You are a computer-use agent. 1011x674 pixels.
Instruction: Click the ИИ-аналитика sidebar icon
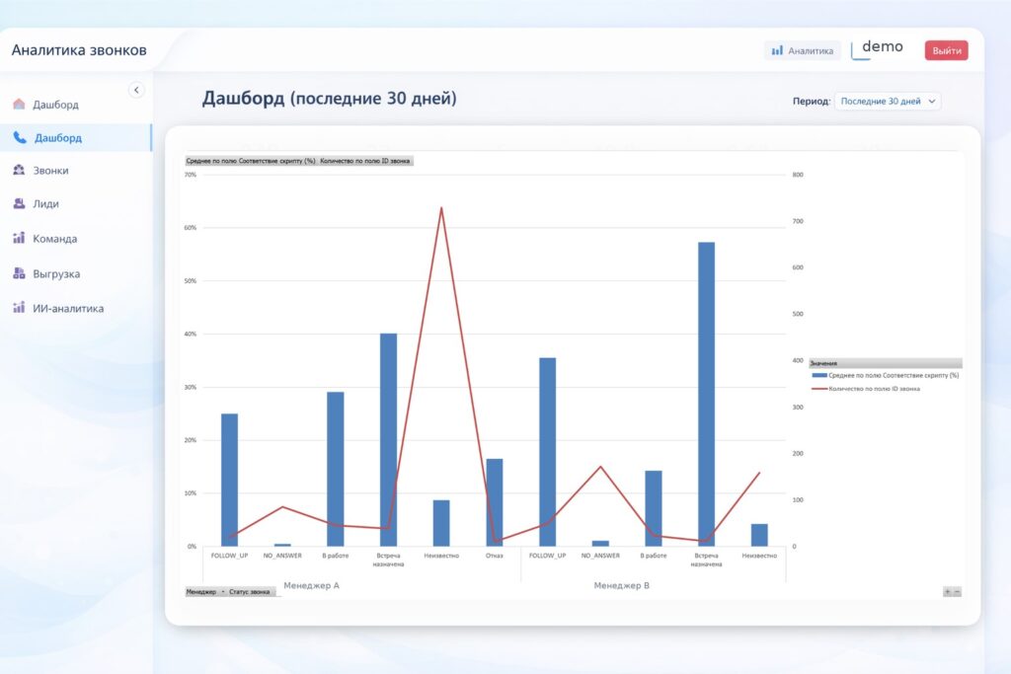pyautogui.click(x=19, y=308)
